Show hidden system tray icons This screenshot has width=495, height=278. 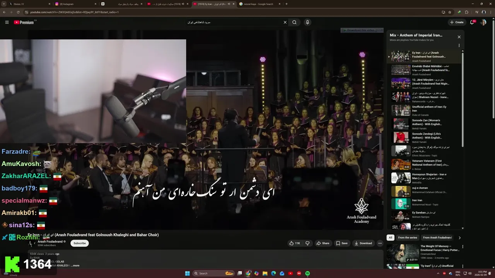tap(438, 273)
